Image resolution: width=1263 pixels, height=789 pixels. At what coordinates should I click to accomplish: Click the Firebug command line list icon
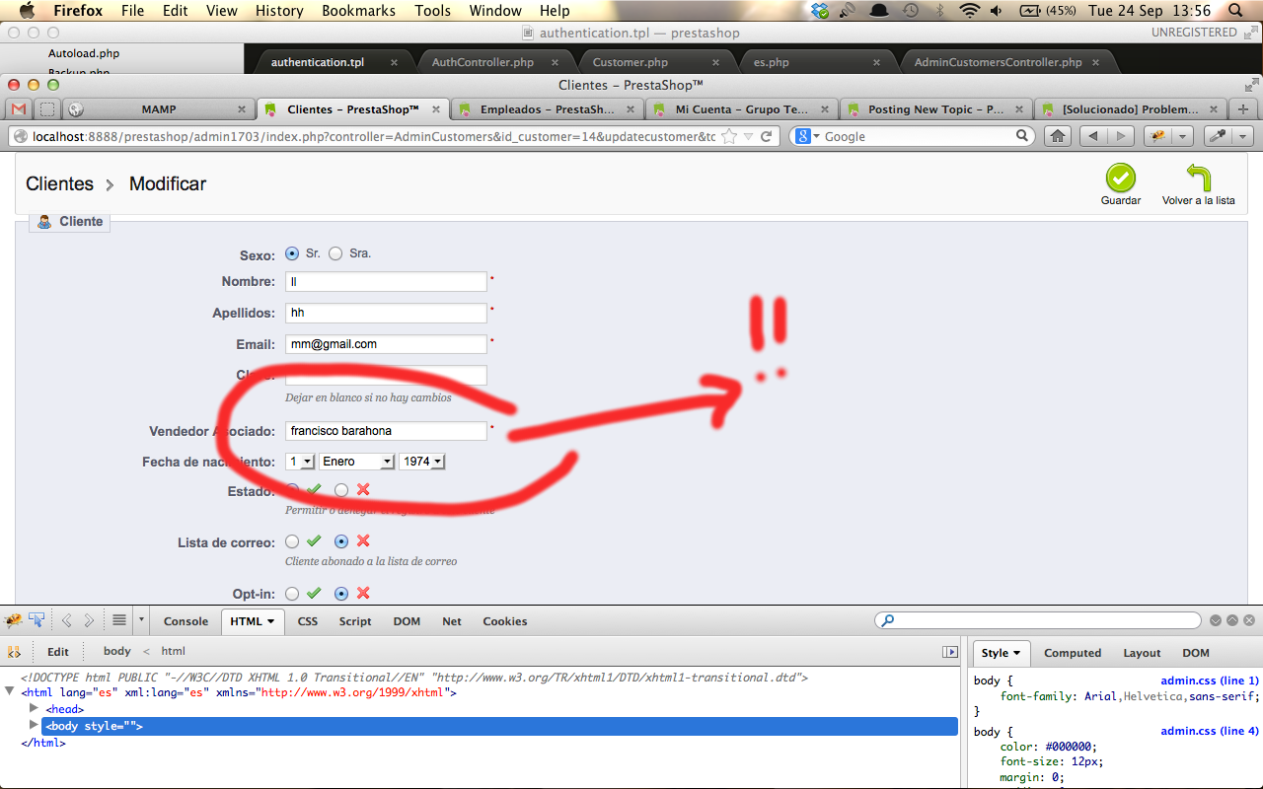(119, 620)
